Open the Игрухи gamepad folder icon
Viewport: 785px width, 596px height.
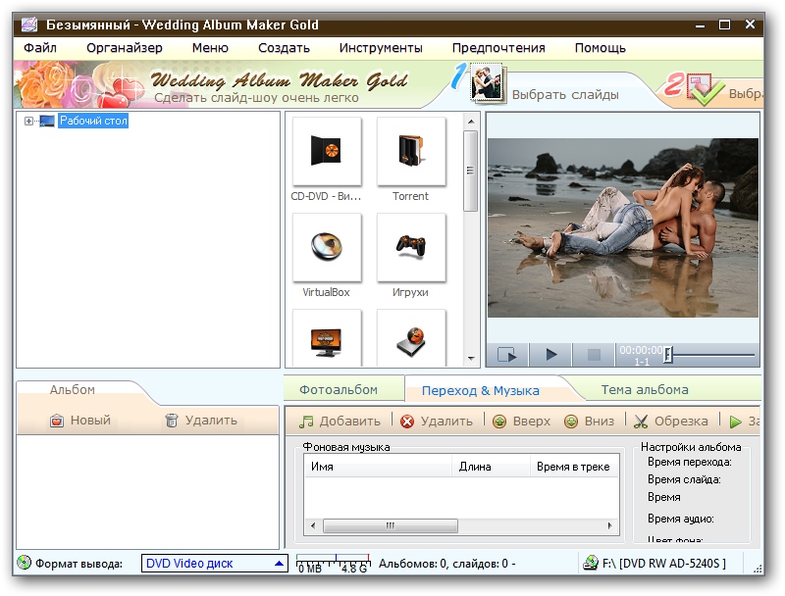[411, 246]
